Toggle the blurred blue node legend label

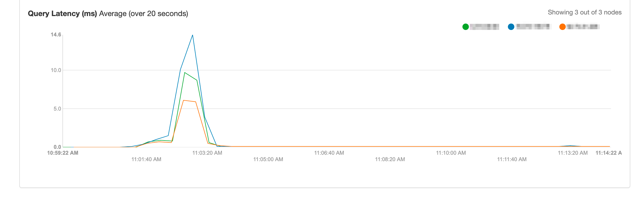pos(533,26)
